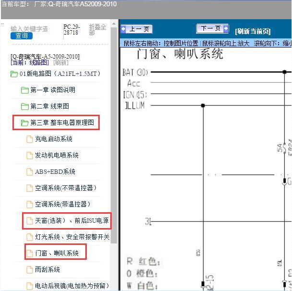Click the keyword search input field

[x=29, y=29]
